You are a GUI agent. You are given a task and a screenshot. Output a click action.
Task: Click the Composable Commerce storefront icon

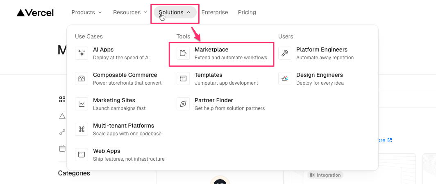pyautogui.click(x=82, y=79)
